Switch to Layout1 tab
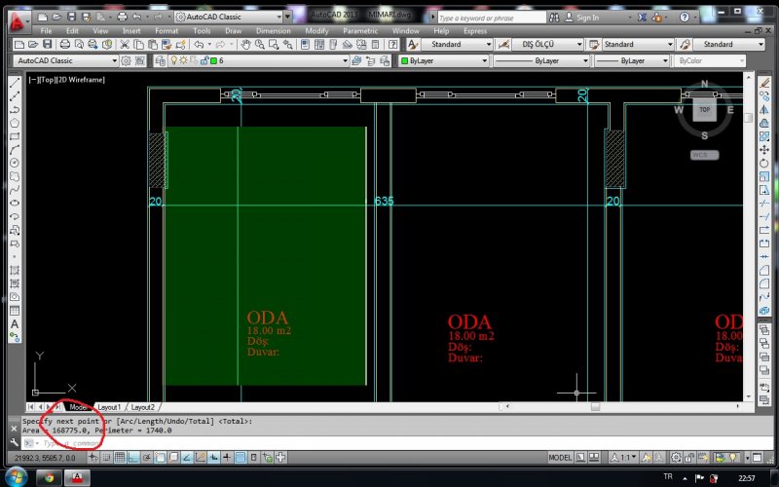The width and height of the screenshot is (779, 487). [109, 407]
